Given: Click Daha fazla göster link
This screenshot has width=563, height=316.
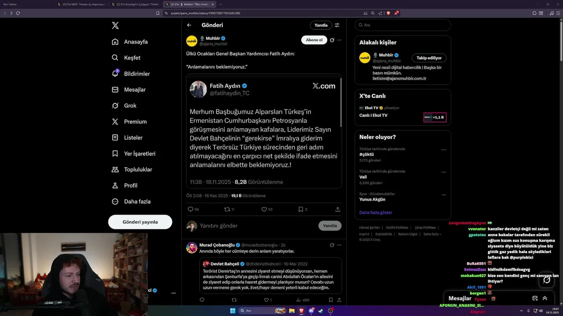Looking at the screenshot, I should [x=376, y=212].
